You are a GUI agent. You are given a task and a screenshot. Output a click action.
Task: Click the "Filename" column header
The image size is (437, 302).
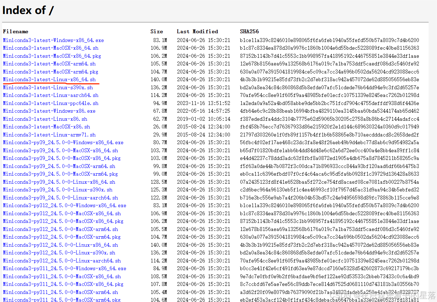click(15, 31)
